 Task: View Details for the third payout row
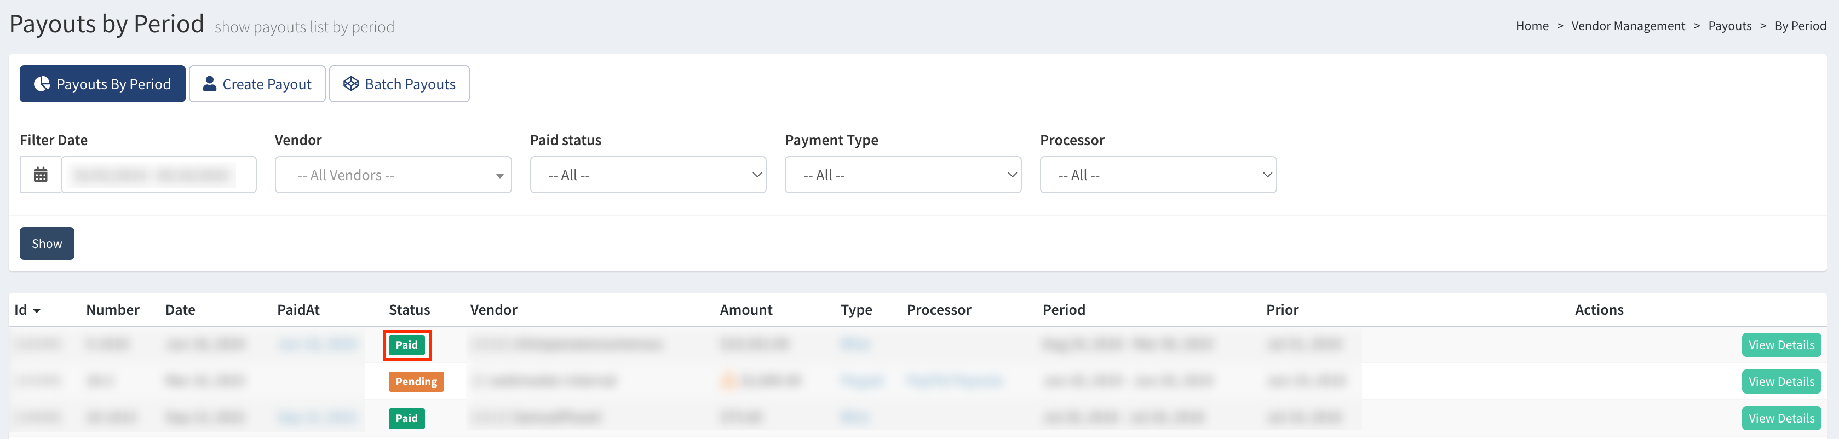[x=1780, y=418]
